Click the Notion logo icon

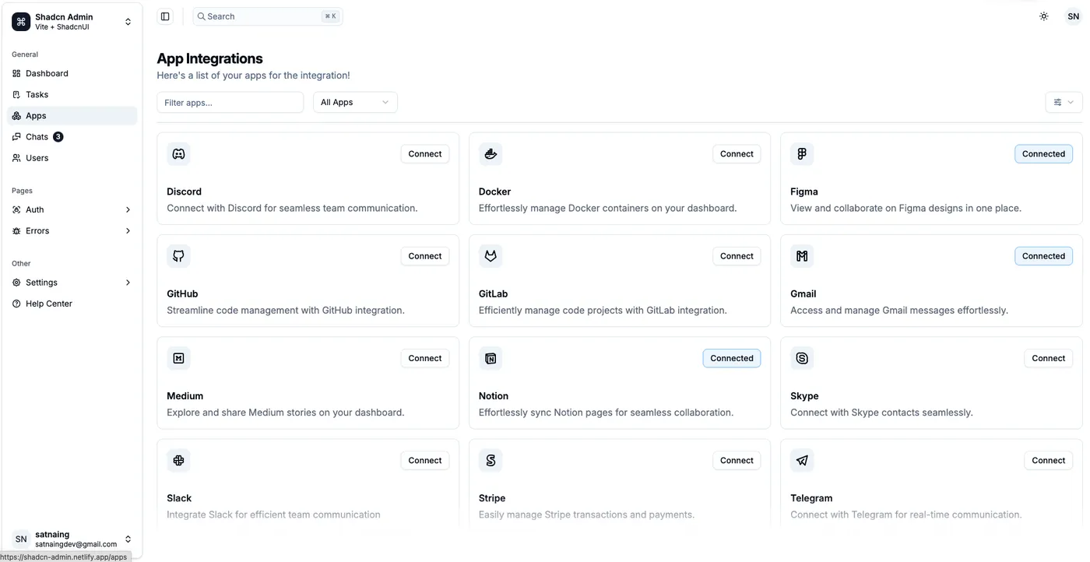(490, 358)
